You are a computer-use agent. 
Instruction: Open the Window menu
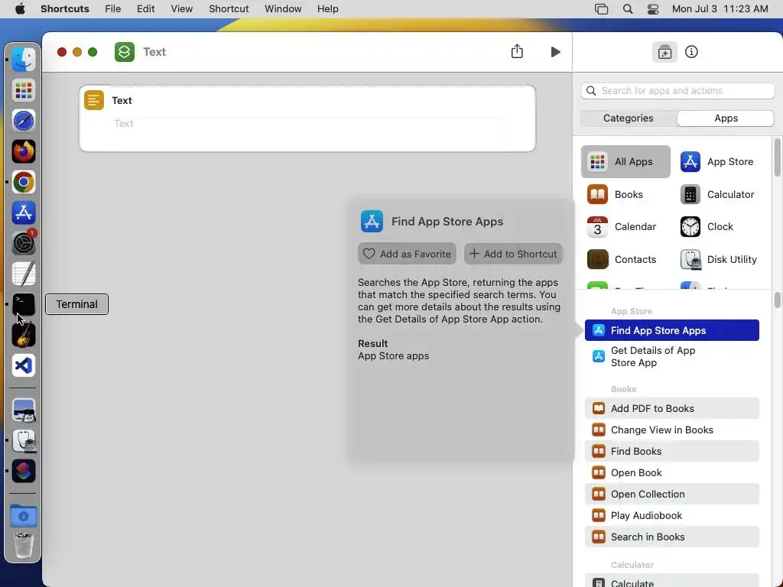(283, 9)
